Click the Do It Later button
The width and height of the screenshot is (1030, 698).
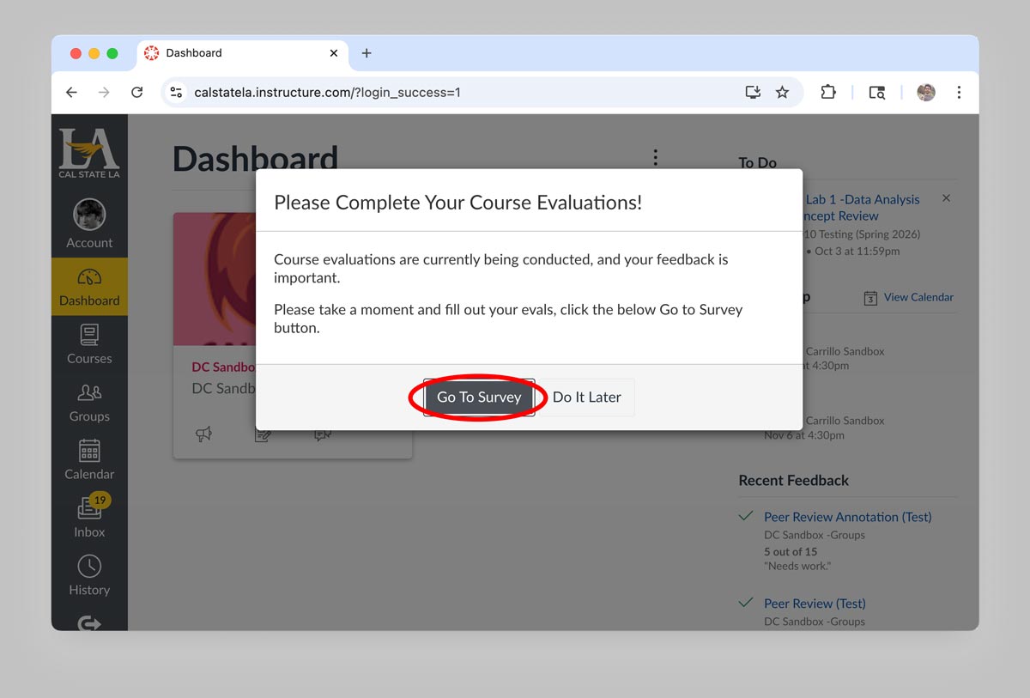(x=587, y=397)
